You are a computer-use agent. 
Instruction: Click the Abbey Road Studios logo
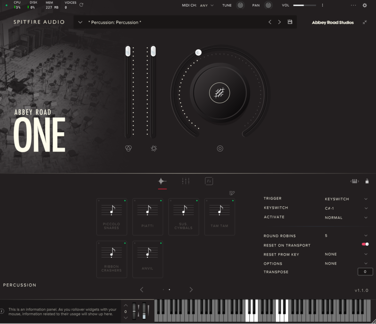point(333,23)
